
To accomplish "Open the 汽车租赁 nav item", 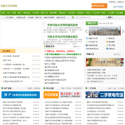I will tap(35, 13).
